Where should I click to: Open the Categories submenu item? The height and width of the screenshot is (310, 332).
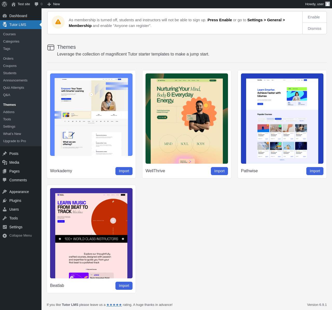pyautogui.click(x=11, y=42)
